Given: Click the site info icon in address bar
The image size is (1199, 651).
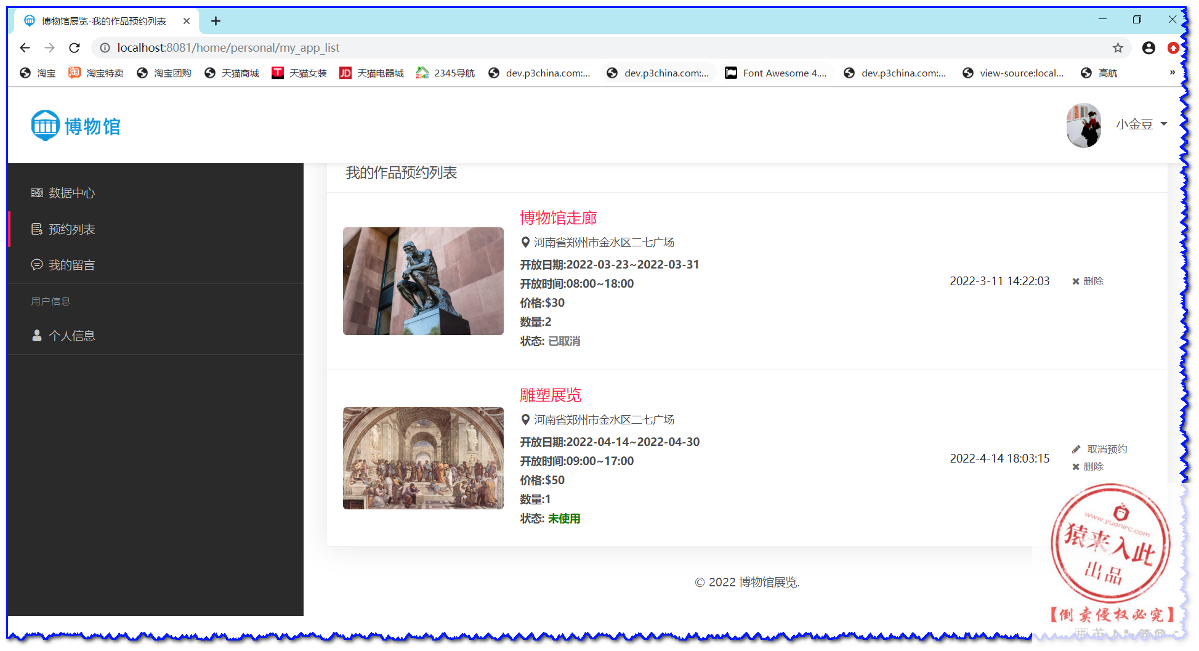Looking at the screenshot, I should 105,47.
